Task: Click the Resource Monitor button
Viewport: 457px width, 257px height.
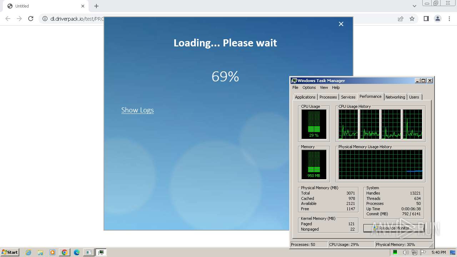Action: pyautogui.click(x=393, y=228)
